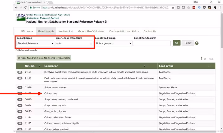This screenshot has height=133, width=223.
Task: Open the cast extension icon
Action: click(x=178, y=7)
